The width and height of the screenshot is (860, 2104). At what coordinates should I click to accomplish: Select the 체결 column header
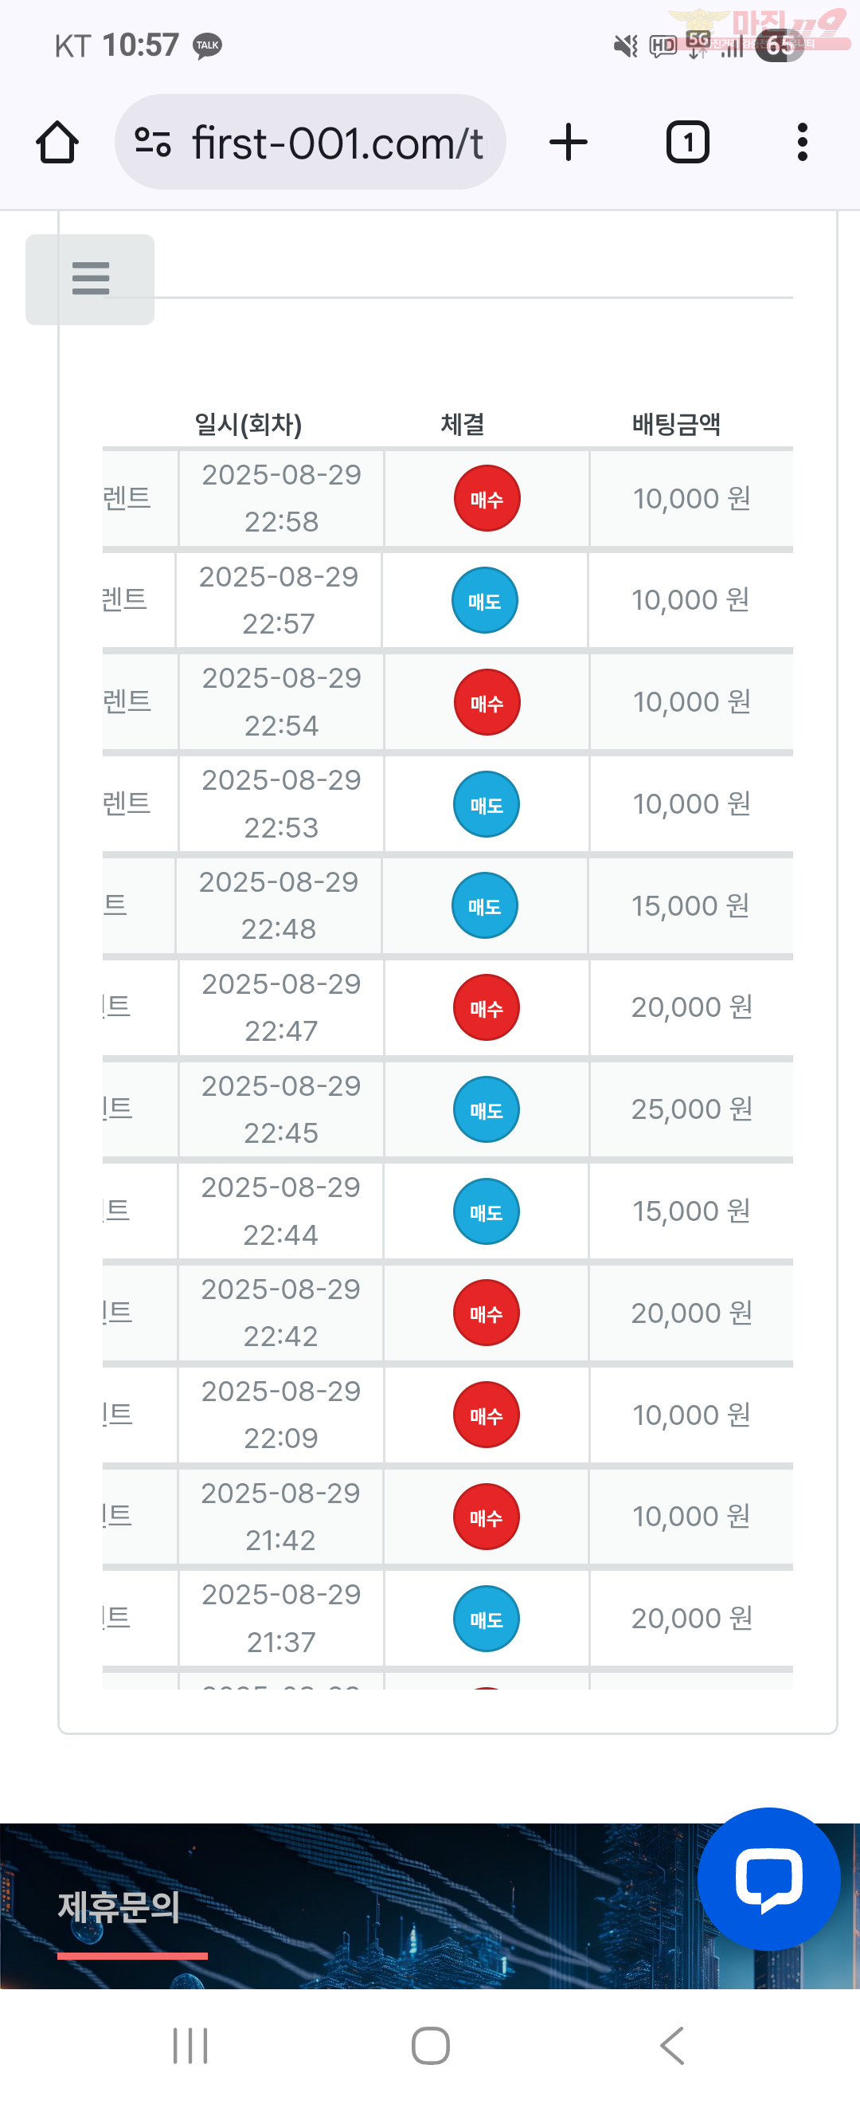pyautogui.click(x=463, y=424)
